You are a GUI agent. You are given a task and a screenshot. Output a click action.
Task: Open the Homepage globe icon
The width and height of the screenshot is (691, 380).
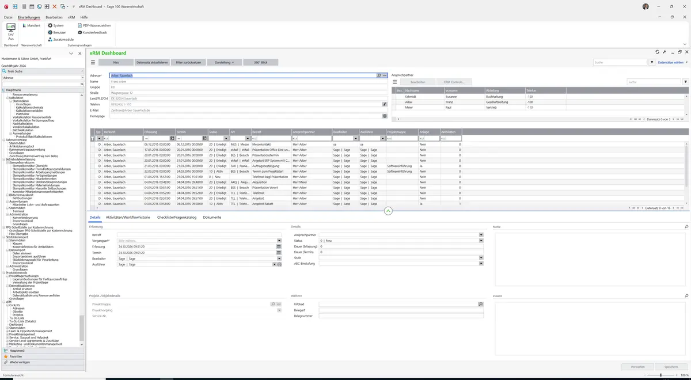pos(385,116)
